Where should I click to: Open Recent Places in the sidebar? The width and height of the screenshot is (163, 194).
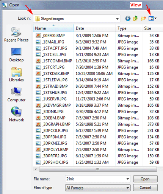[16, 34]
